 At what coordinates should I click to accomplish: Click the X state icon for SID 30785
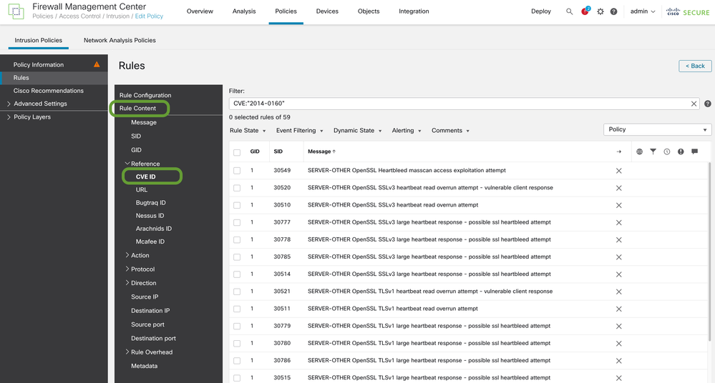(619, 257)
